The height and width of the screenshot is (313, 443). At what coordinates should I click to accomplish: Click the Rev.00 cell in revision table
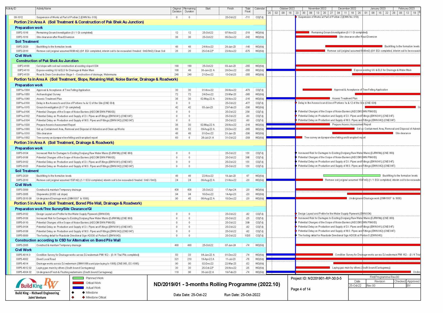coord(379,286)
